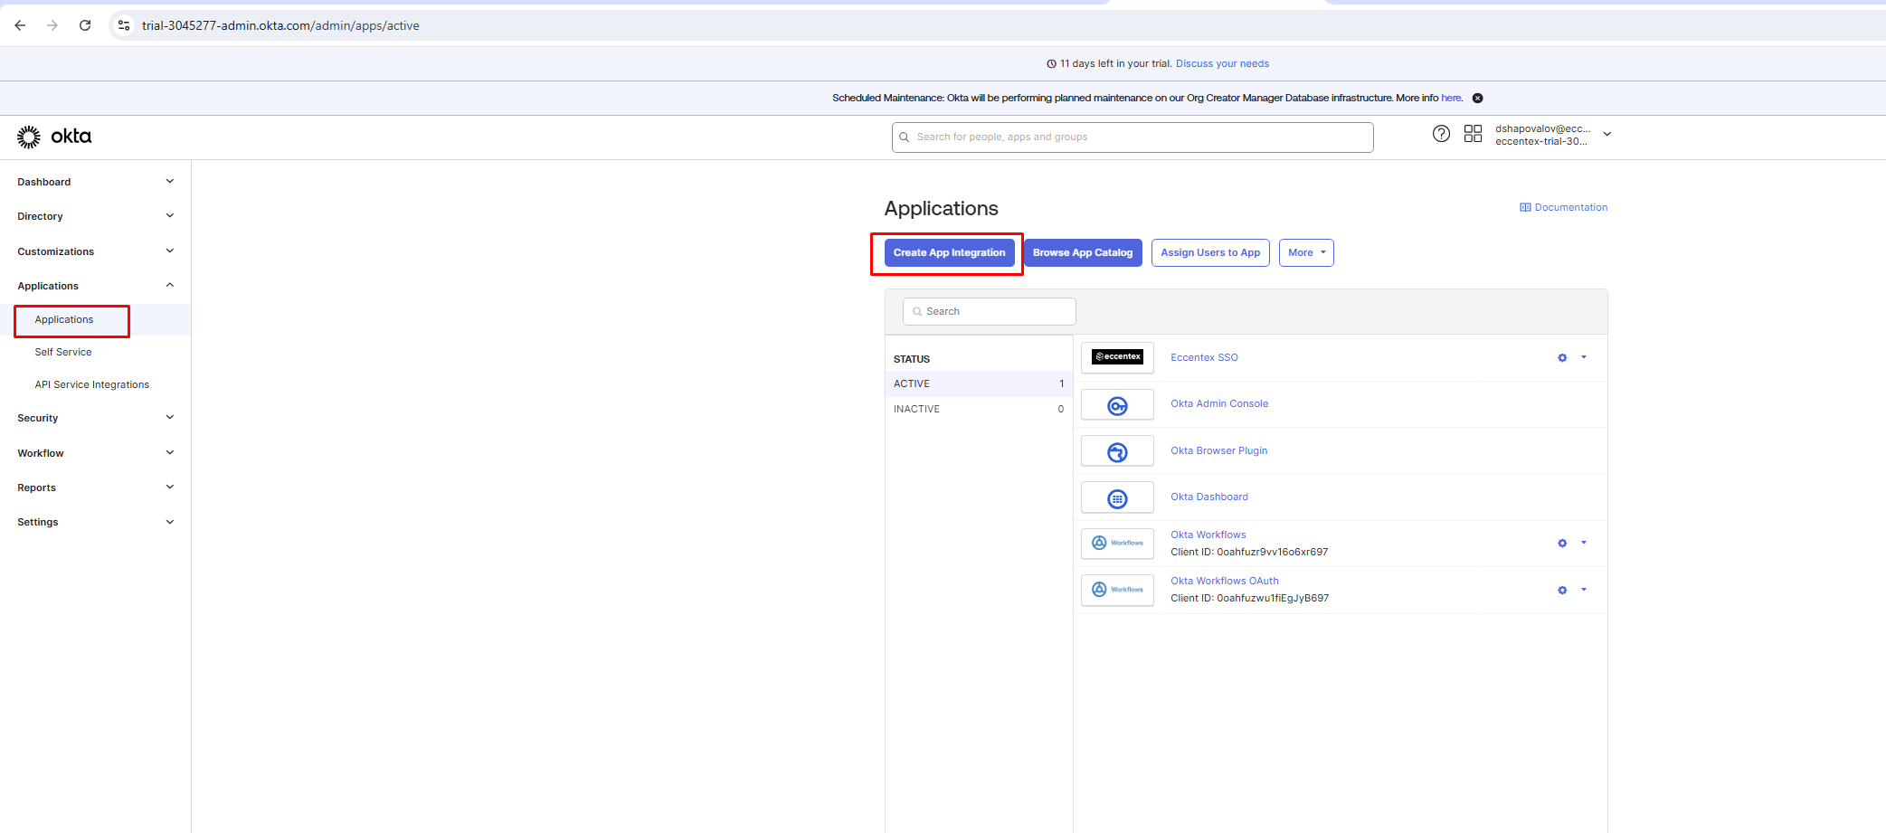1886x833 pixels.
Task: Open the Eccentex SSO application link
Action: (x=1204, y=357)
